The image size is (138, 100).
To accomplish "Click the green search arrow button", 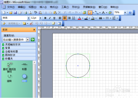I will pos(33,40).
